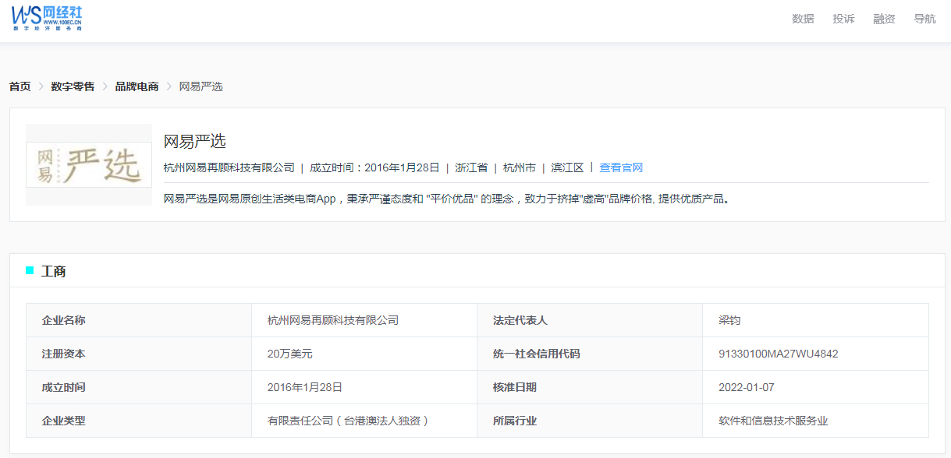Click the 注册资本 label cell
This screenshot has height=458, width=951.
(x=139, y=354)
